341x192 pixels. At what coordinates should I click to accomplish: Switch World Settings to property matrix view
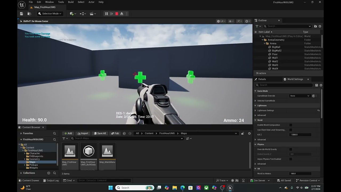(x=316, y=85)
